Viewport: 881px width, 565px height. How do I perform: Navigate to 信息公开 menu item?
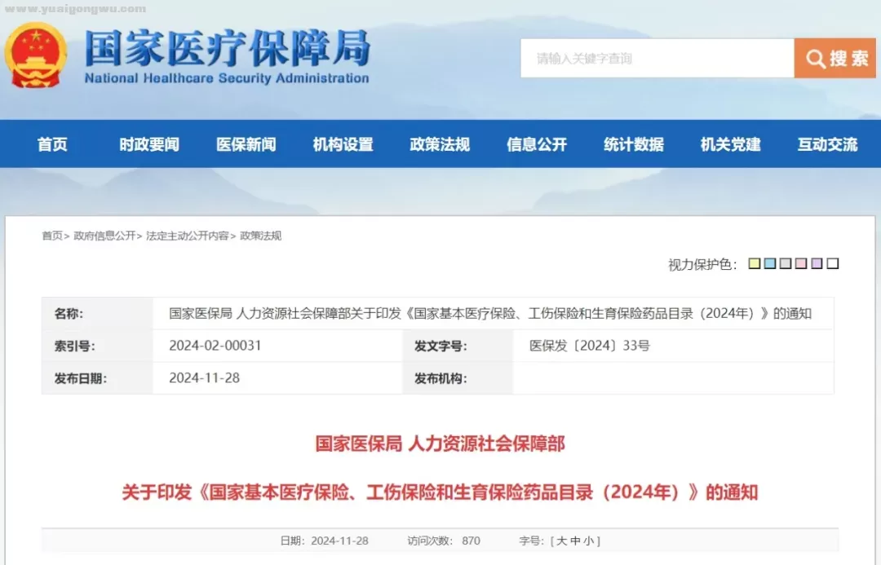point(537,144)
